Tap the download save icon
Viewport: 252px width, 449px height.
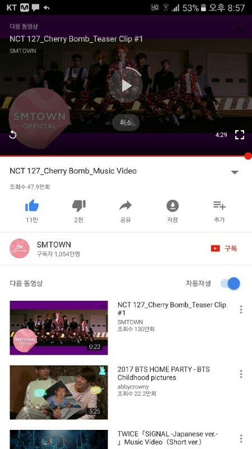pos(172,205)
